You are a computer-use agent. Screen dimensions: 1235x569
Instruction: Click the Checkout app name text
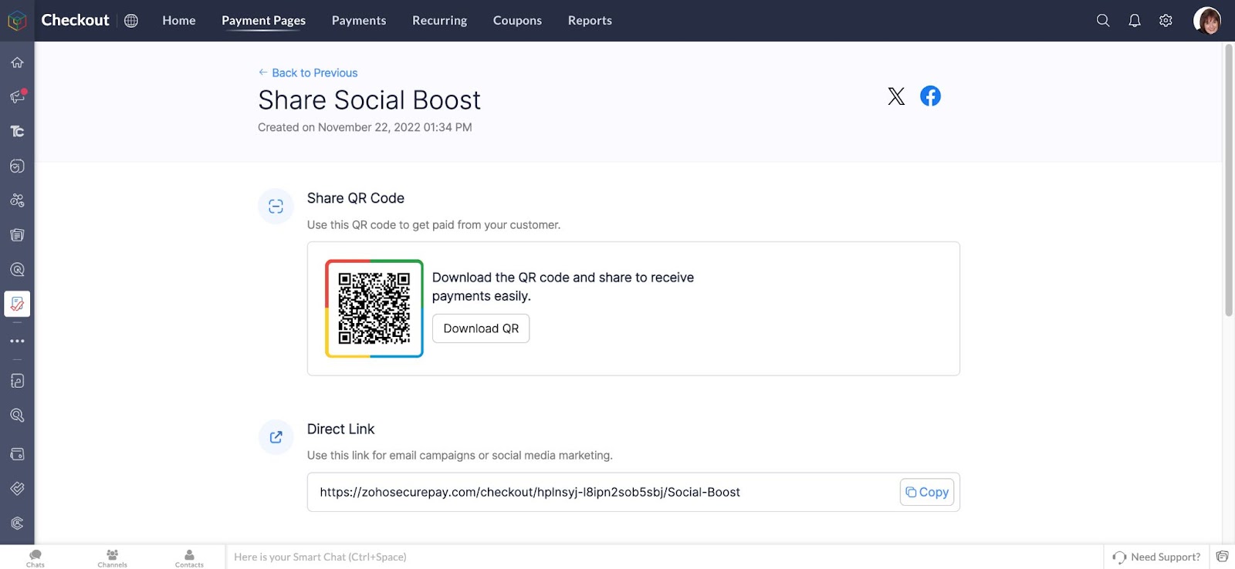[75, 21]
